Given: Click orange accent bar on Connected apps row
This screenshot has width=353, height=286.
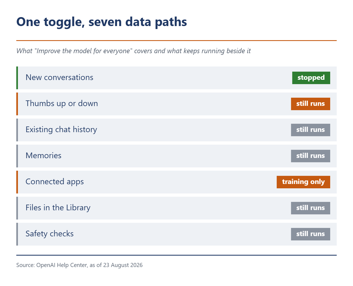Looking at the screenshot, I should [17, 182].
